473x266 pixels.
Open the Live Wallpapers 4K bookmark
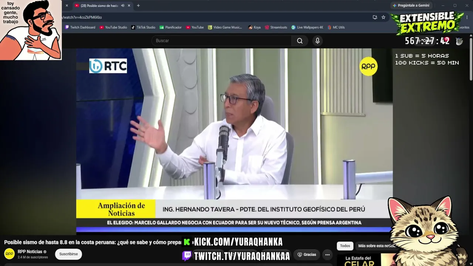pyautogui.click(x=307, y=27)
